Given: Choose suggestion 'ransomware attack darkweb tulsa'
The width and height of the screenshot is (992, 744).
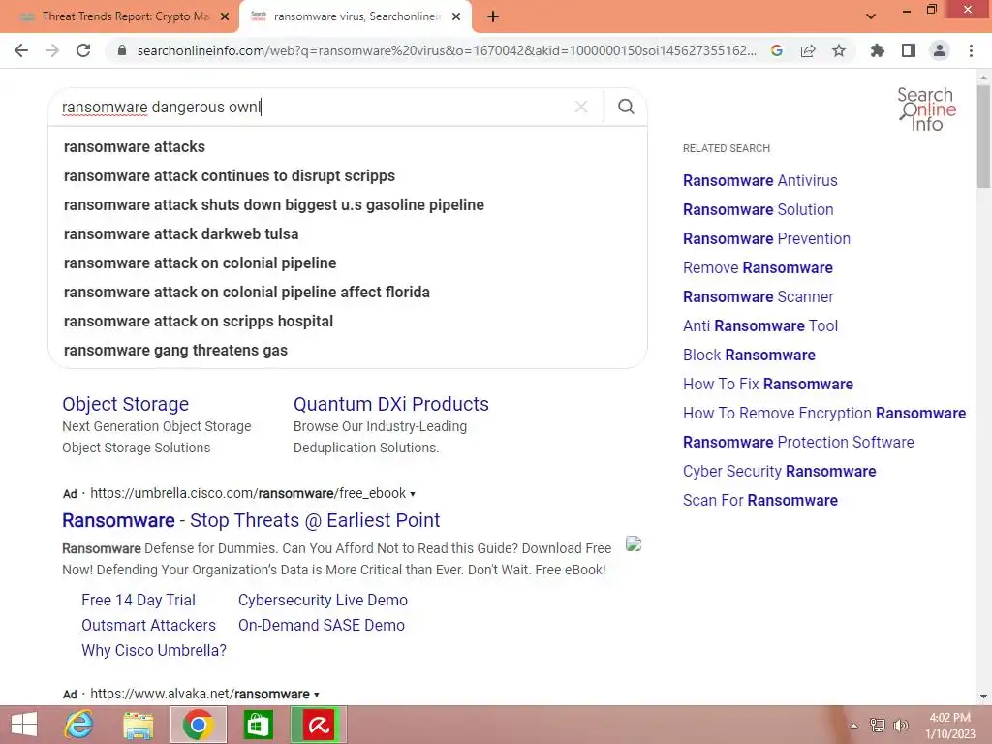Looking at the screenshot, I should point(181,234).
